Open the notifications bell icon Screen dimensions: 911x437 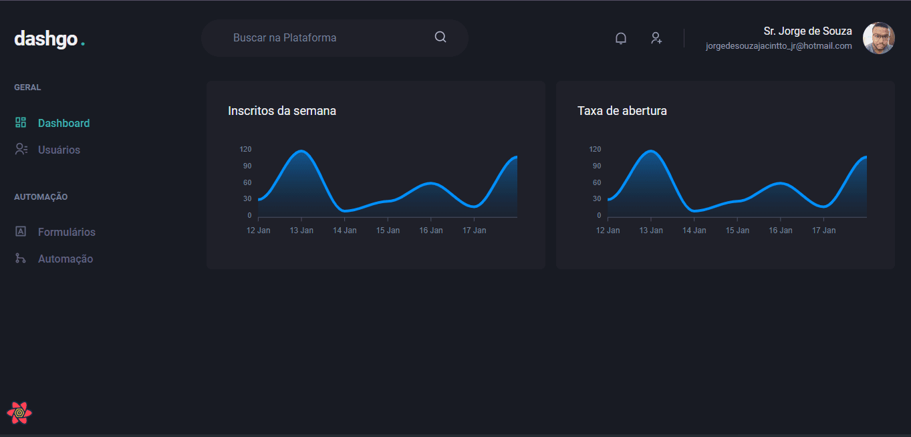[x=620, y=38]
